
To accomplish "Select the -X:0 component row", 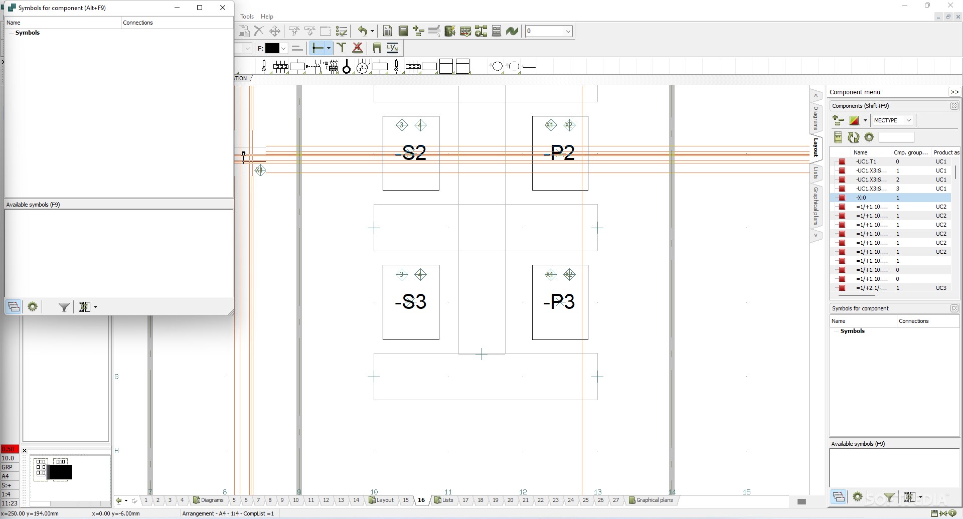I will [x=891, y=198].
